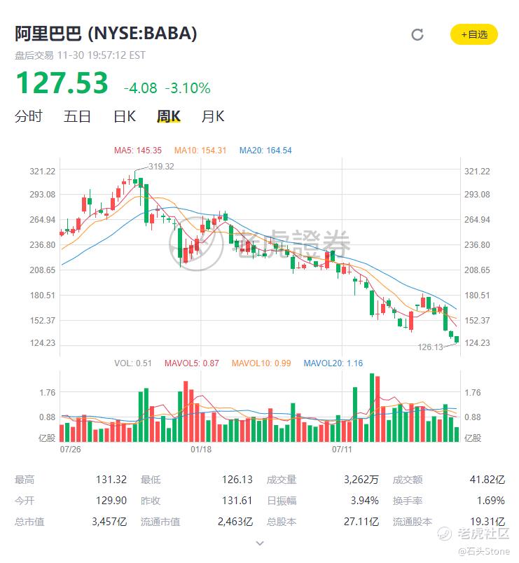Click MAVOL20: 1.16 legend
Image resolution: width=519 pixels, height=563 pixels.
click(x=333, y=363)
